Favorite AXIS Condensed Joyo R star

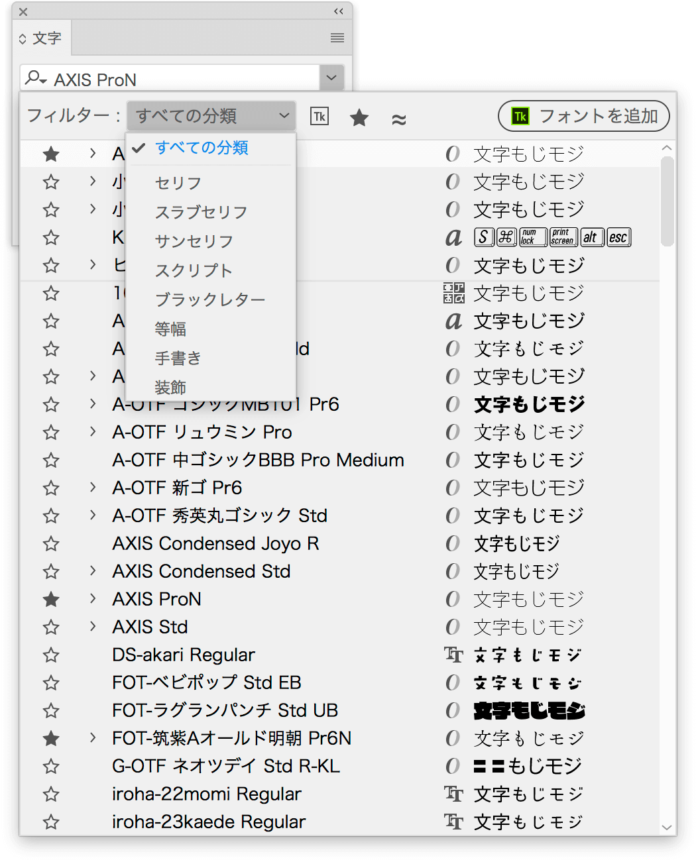tap(51, 544)
